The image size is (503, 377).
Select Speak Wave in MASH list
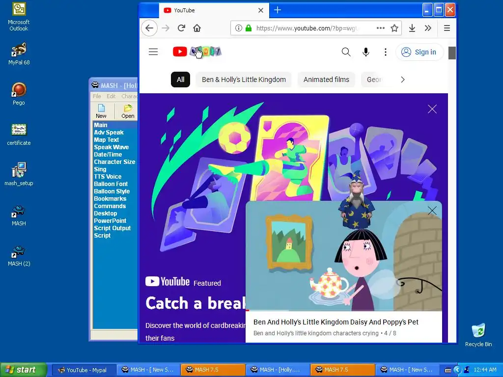112,147
